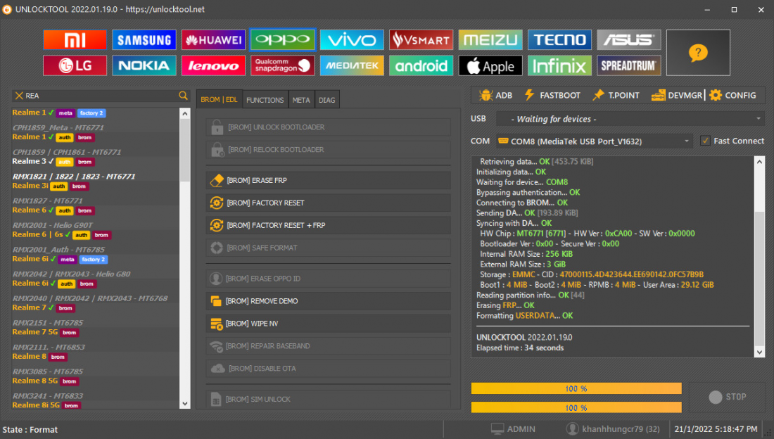Open the T.POINT tool
Image resolution: width=774 pixels, height=439 pixels.
(x=616, y=95)
